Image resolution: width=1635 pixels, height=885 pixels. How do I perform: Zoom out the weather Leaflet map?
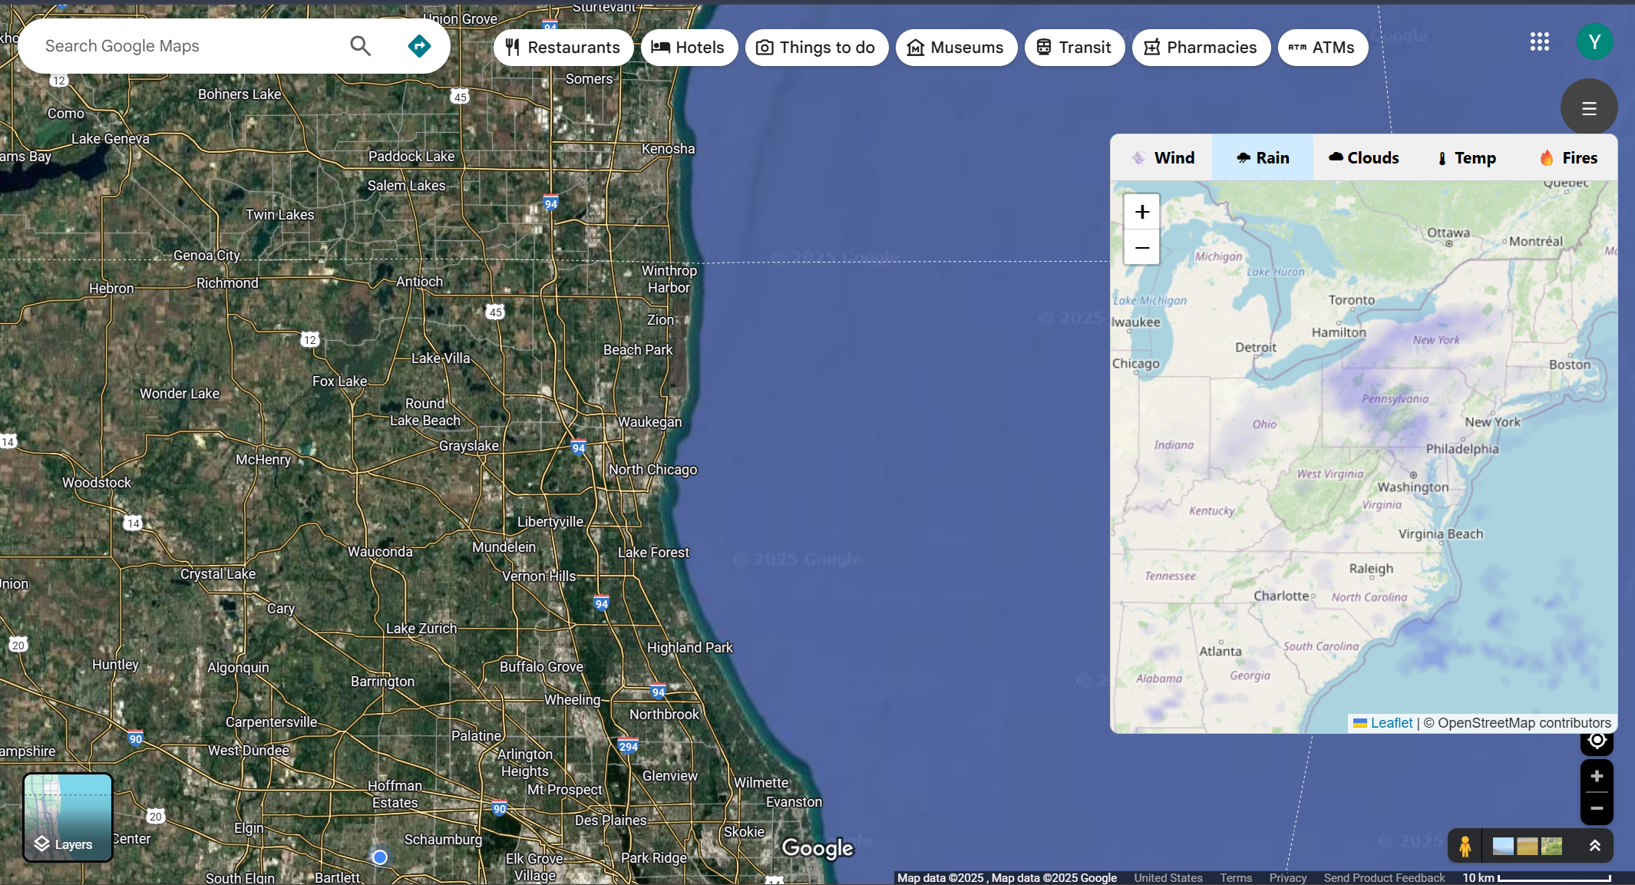(1142, 247)
